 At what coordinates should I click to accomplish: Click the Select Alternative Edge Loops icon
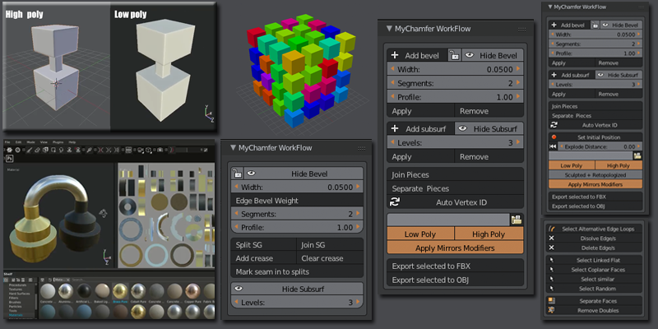click(552, 229)
